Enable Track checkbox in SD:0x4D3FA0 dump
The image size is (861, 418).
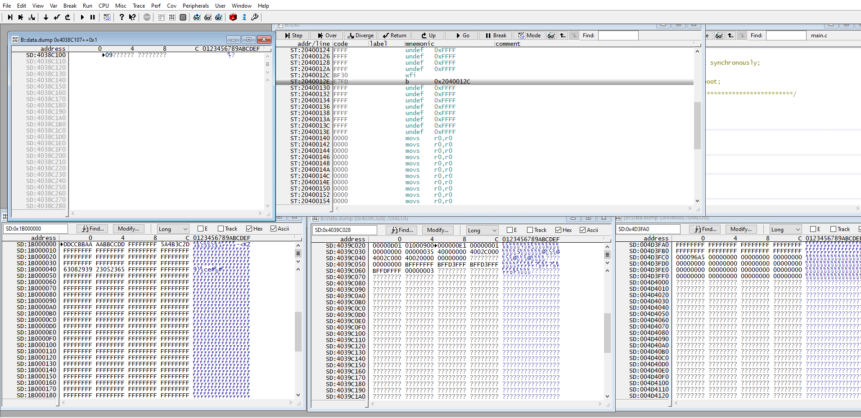click(x=833, y=229)
